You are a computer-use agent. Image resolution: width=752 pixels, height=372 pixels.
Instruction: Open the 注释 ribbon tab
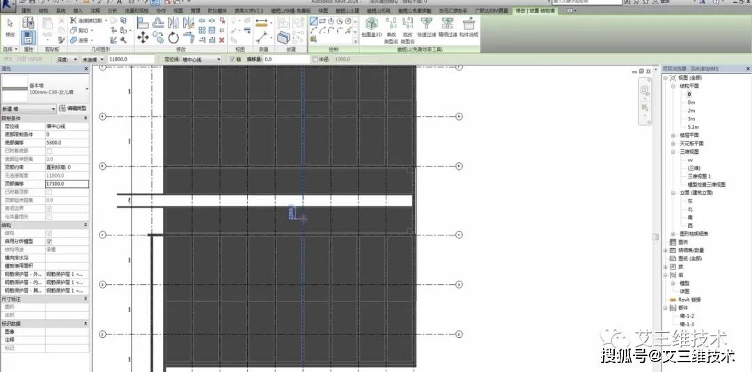pyautogui.click(x=95, y=10)
